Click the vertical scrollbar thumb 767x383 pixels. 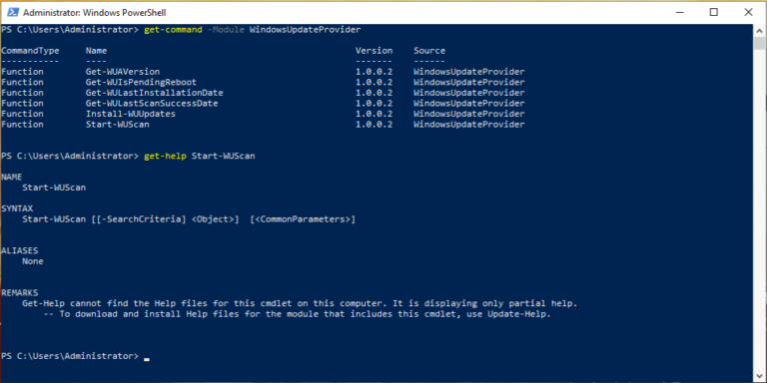[x=759, y=43]
